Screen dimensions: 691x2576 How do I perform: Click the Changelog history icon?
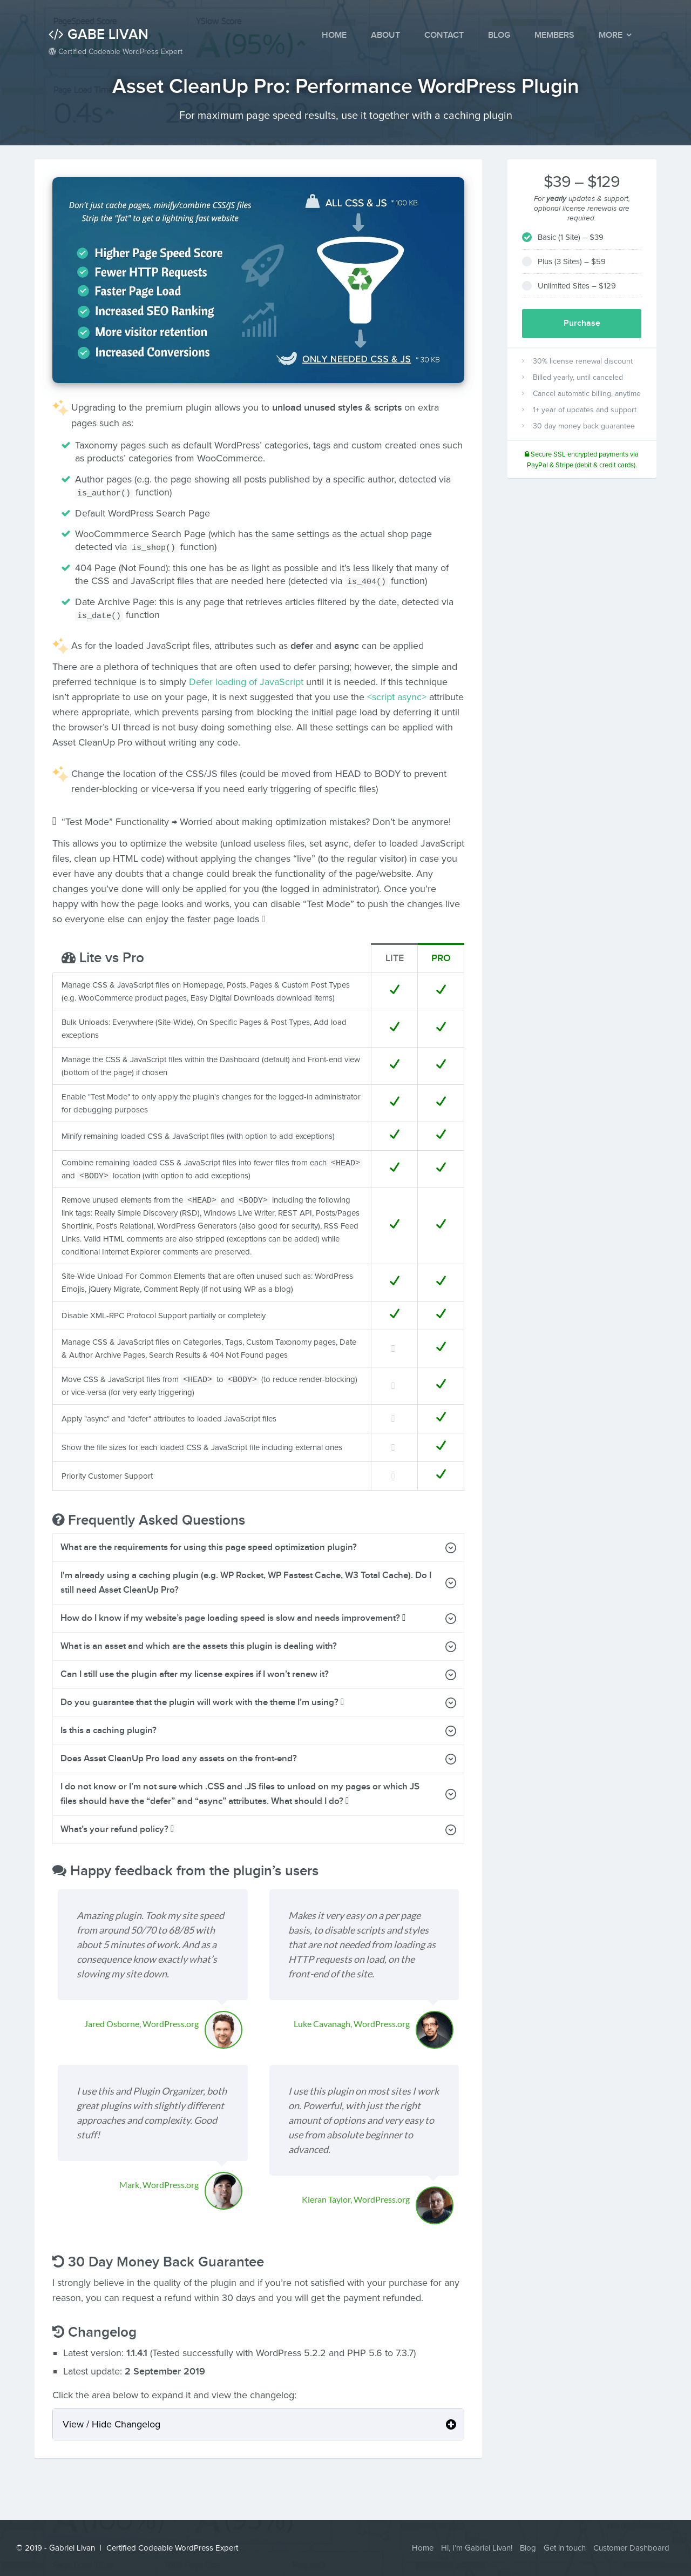click(58, 2331)
